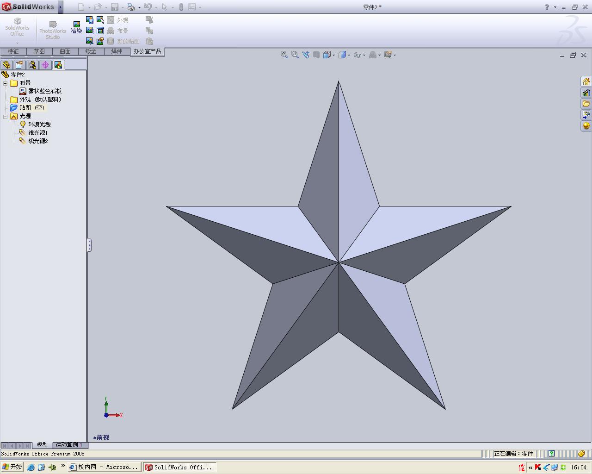Screen dimensions: 592x474
Task: Click the 开始 Start button
Action: 12,467
